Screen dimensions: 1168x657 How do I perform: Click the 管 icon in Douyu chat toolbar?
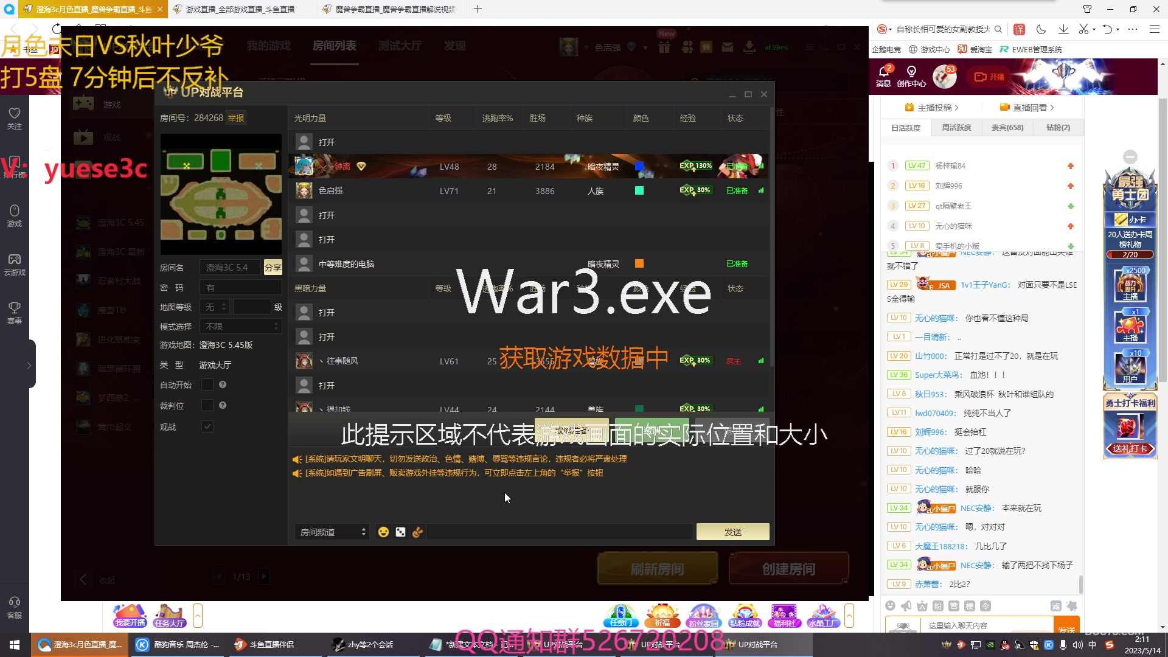tap(954, 606)
